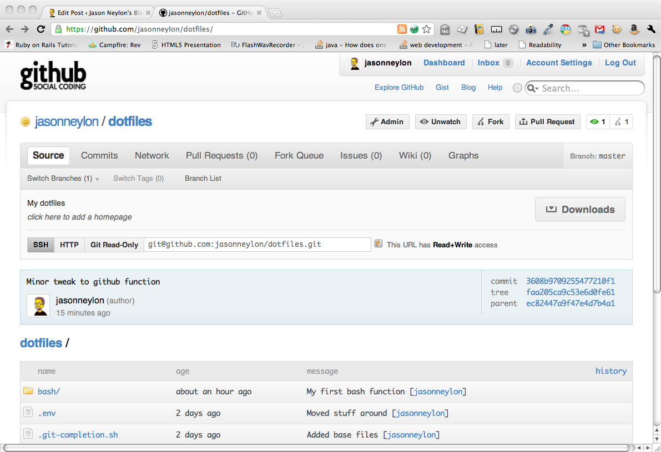661x452 pixels.
Task: Open the Switch Branches dropdown
Action: coord(62,178)
